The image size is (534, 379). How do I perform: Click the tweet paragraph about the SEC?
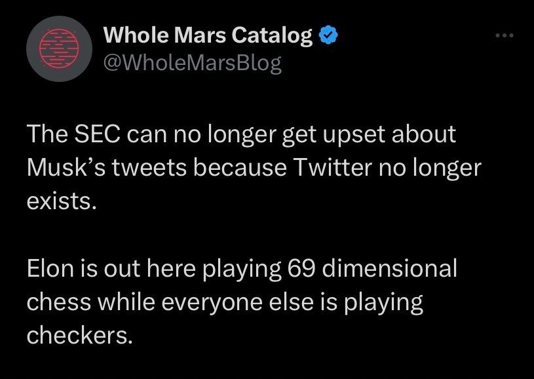coord(254,167)
